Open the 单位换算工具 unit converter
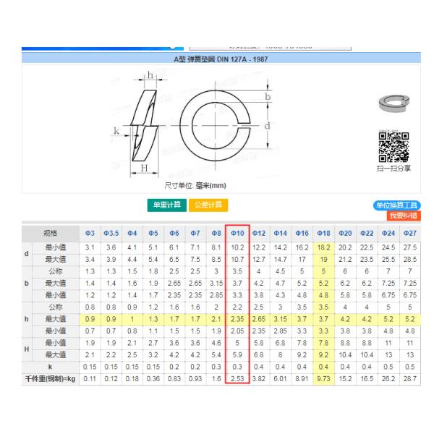The image size is (434, 434). pos(396,205)
